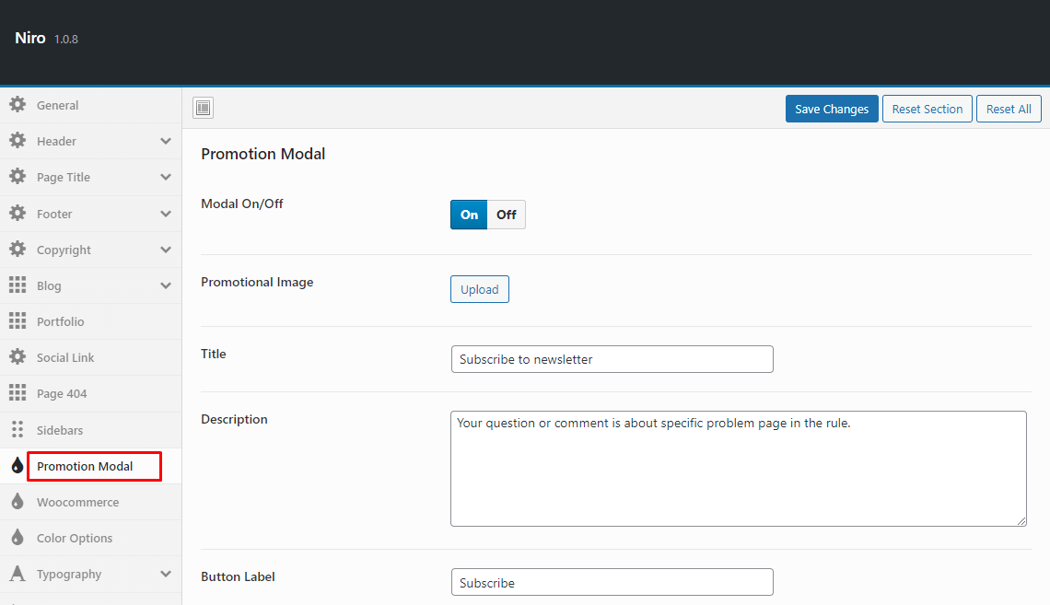Image resolution: width=1050 pixels, height=605 pixels.
Task: Select the Promotion Modal menu item
Action: (85, 466)
